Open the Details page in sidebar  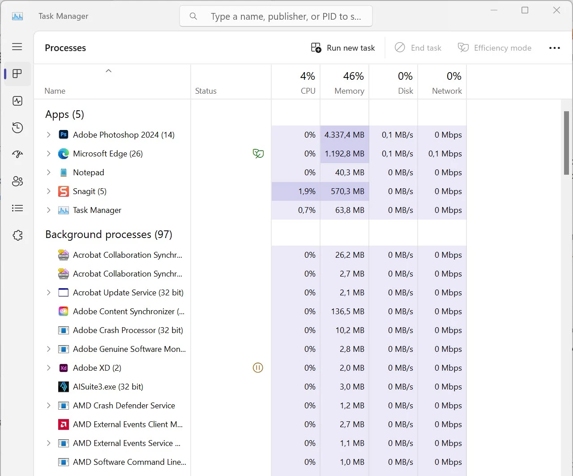[17, 208]
